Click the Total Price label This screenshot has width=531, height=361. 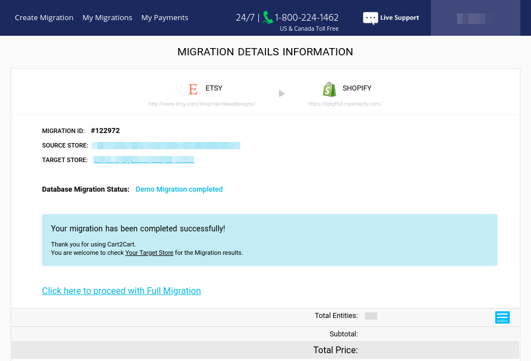(335, 350)
